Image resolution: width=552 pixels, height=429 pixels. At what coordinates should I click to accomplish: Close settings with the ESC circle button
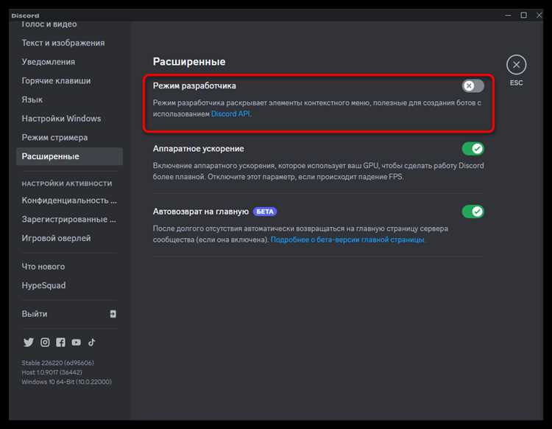(x=516, y=65)
